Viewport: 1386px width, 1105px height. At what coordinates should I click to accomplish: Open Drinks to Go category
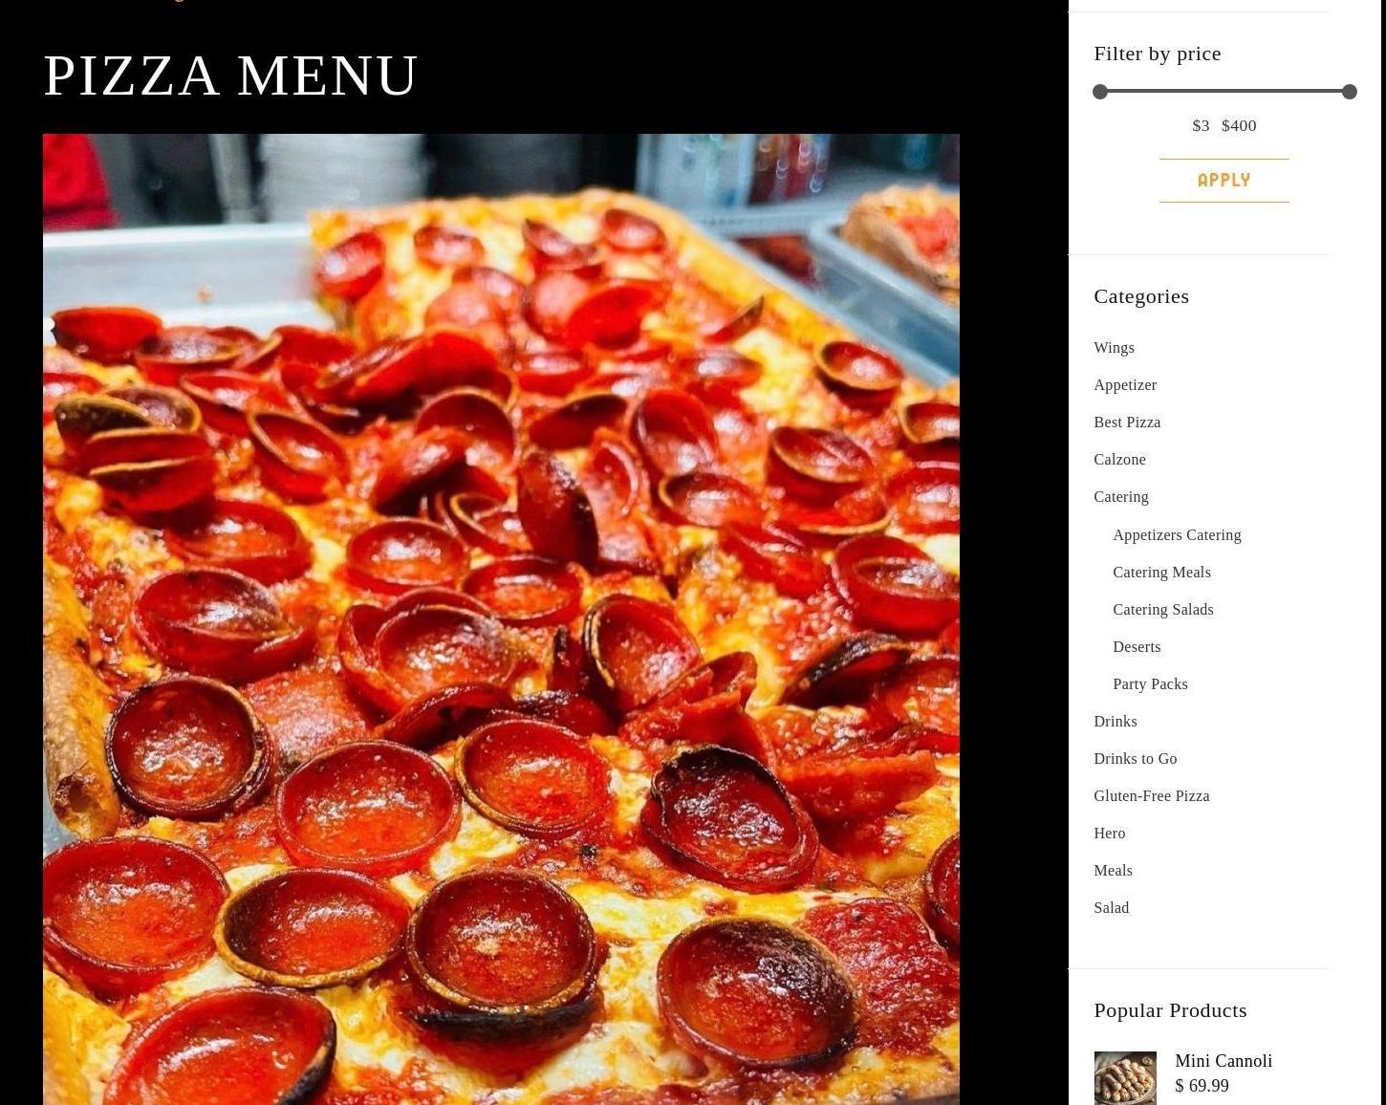1135,759
